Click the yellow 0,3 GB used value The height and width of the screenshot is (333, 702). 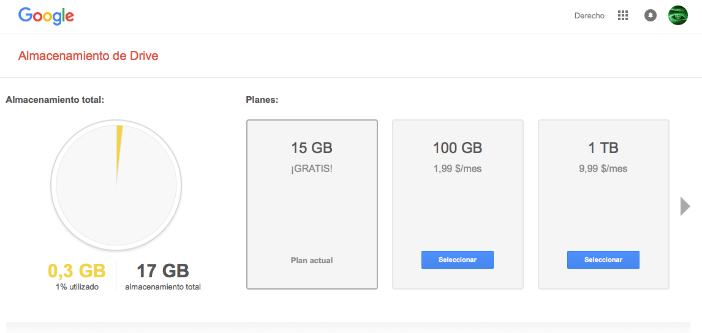(x=77, y=271)
